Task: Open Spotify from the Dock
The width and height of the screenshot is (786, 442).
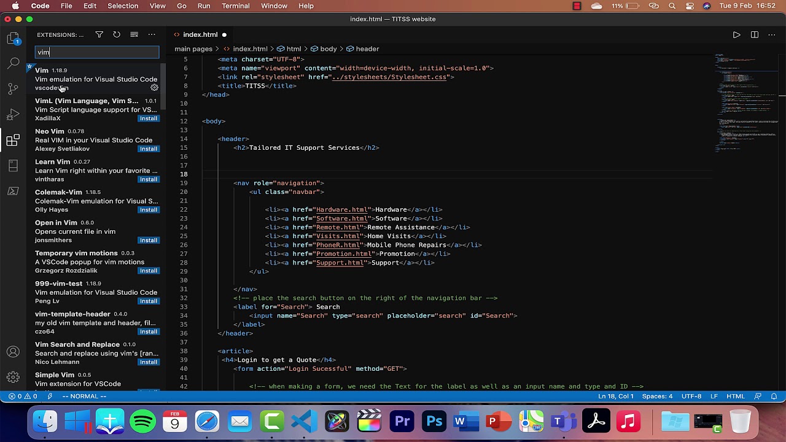Action: click(142, 422)
